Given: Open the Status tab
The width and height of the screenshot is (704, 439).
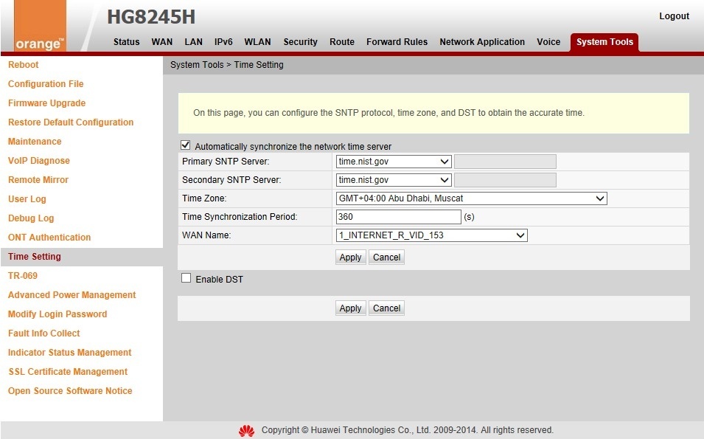Looking at the screenshot, I should pos(127,42).
